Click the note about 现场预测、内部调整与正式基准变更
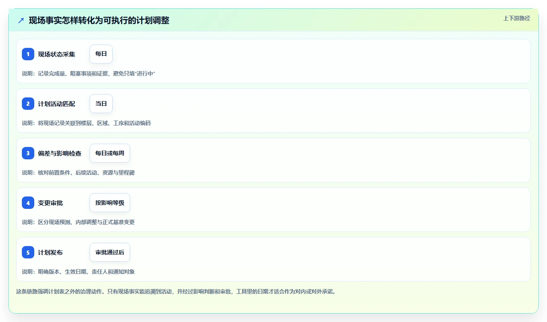Viewport: 547px width, 322px height. click(78, 222)
